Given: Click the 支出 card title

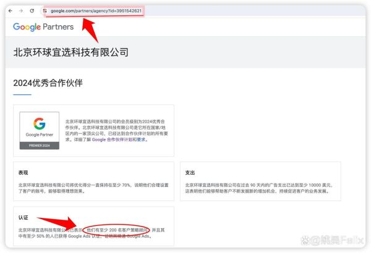Looking at the screenshot, I should click(190, 173).
